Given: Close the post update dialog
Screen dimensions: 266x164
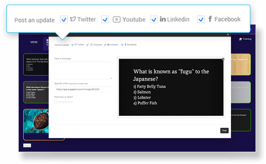Looking at the screenshot, I should [x=228, y=35].
